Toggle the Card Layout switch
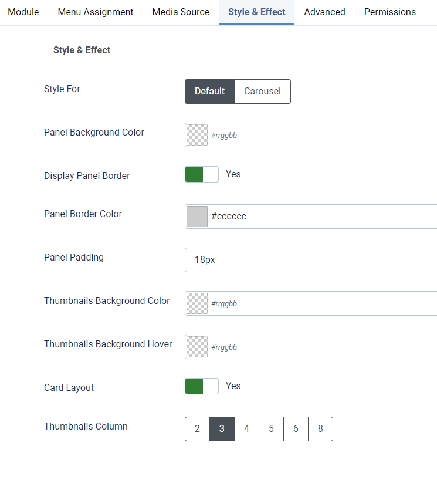 [x=202, y=386]
